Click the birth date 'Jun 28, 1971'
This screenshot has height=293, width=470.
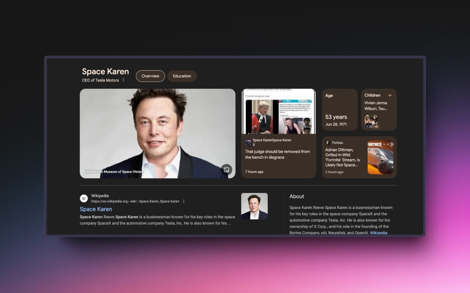336,125
